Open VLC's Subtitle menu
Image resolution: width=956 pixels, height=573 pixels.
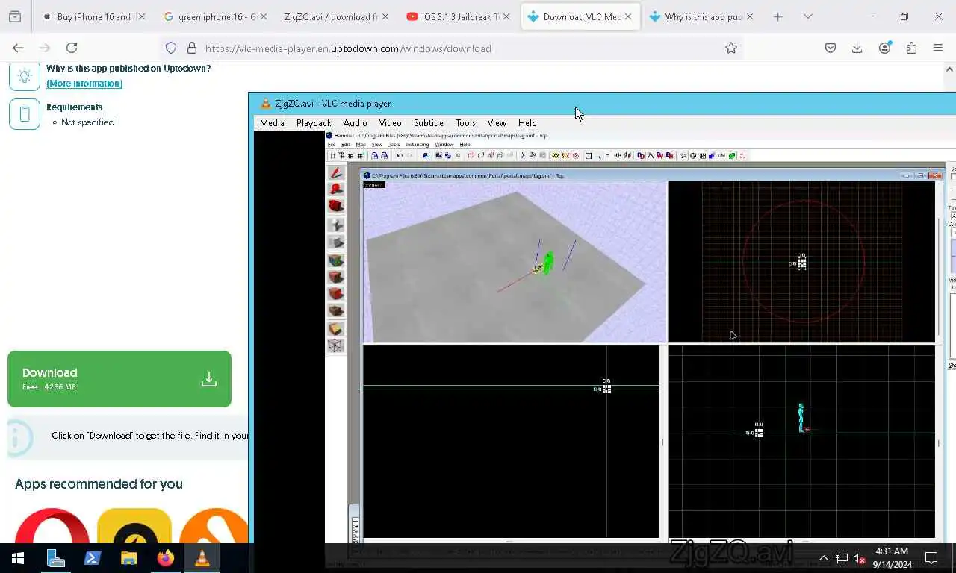pyautogui.click(x=429, y=123)
